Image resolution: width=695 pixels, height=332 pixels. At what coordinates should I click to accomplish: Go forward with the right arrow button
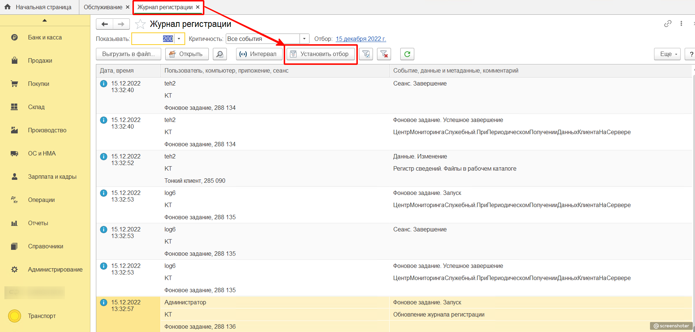[121, 24]
